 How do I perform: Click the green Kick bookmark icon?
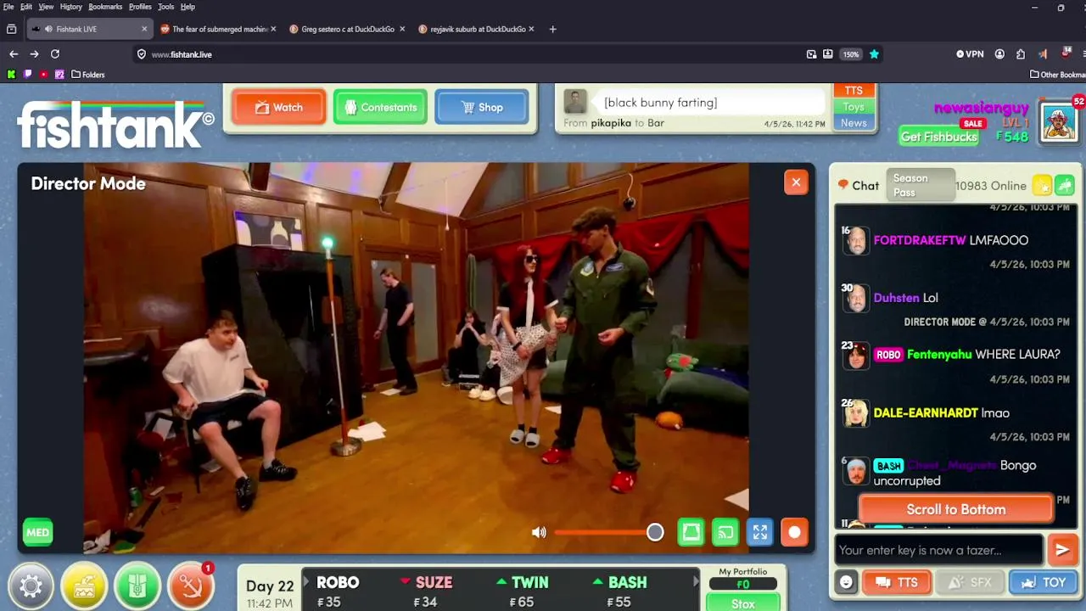click(x=11, y=74)
